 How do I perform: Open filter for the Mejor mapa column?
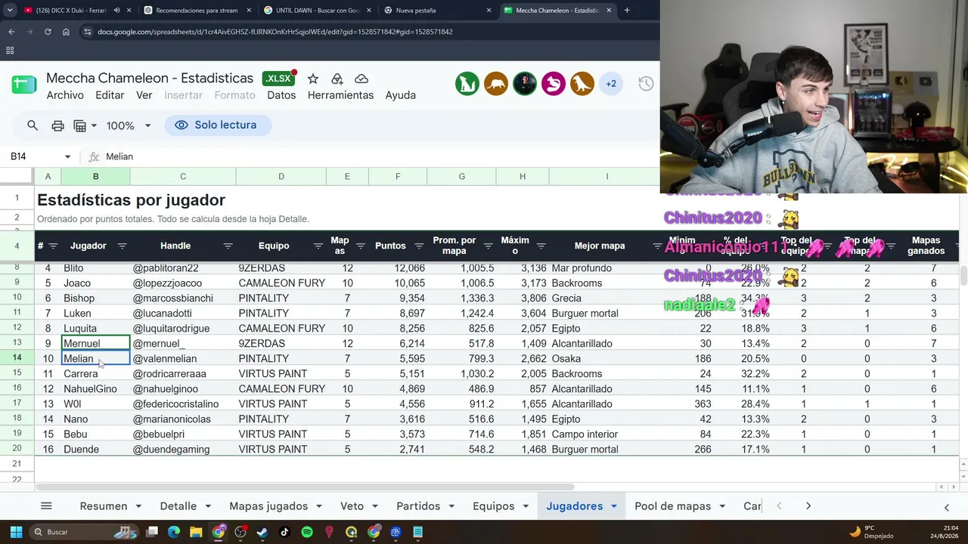click(x=657, y=246)
